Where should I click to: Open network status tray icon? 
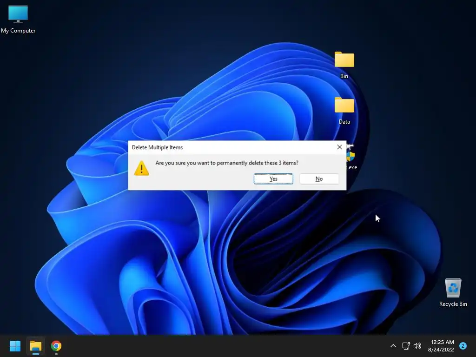[406, 346]
